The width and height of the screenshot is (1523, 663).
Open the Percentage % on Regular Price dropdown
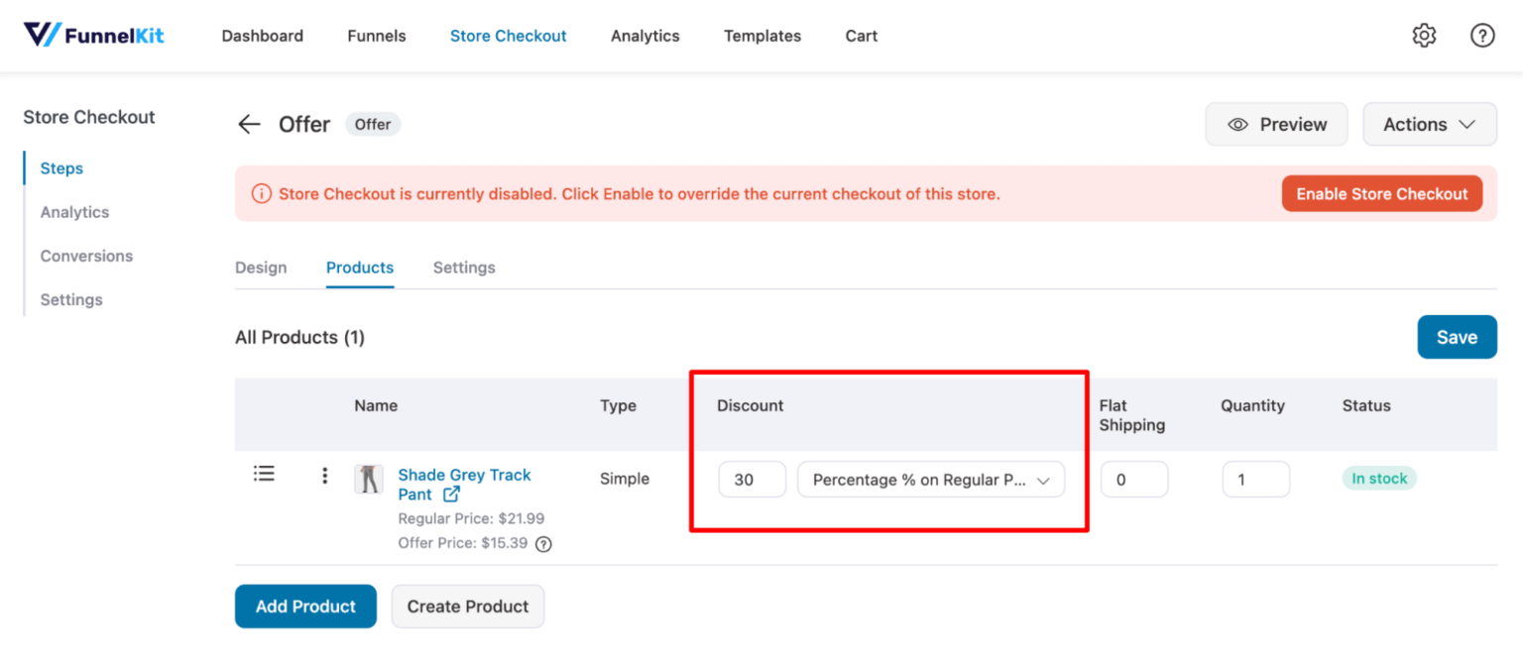930,479
